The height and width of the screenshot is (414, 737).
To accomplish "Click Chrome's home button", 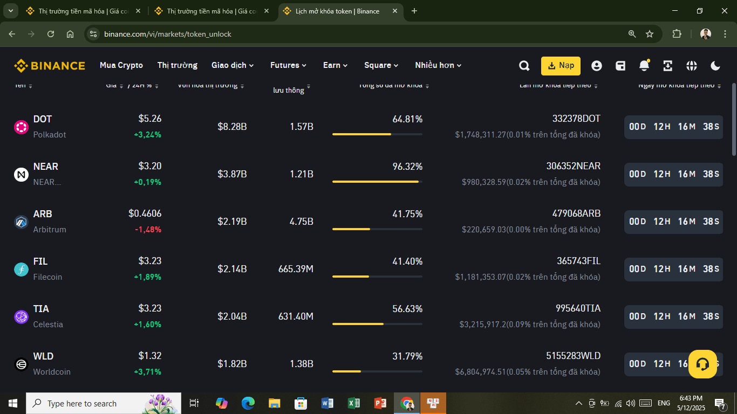I will [x=70, y=34].
